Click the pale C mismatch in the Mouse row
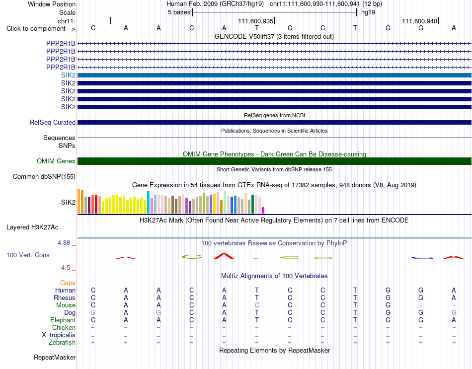 click(x=257, y=305)
